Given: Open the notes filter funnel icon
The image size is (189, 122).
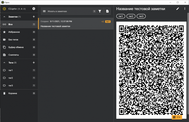Looking at the screenshot, I should point(100,11).
